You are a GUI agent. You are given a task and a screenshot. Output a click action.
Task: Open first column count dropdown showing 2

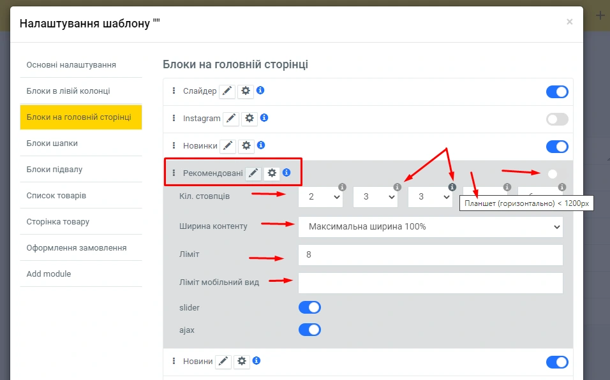point(320,198)
